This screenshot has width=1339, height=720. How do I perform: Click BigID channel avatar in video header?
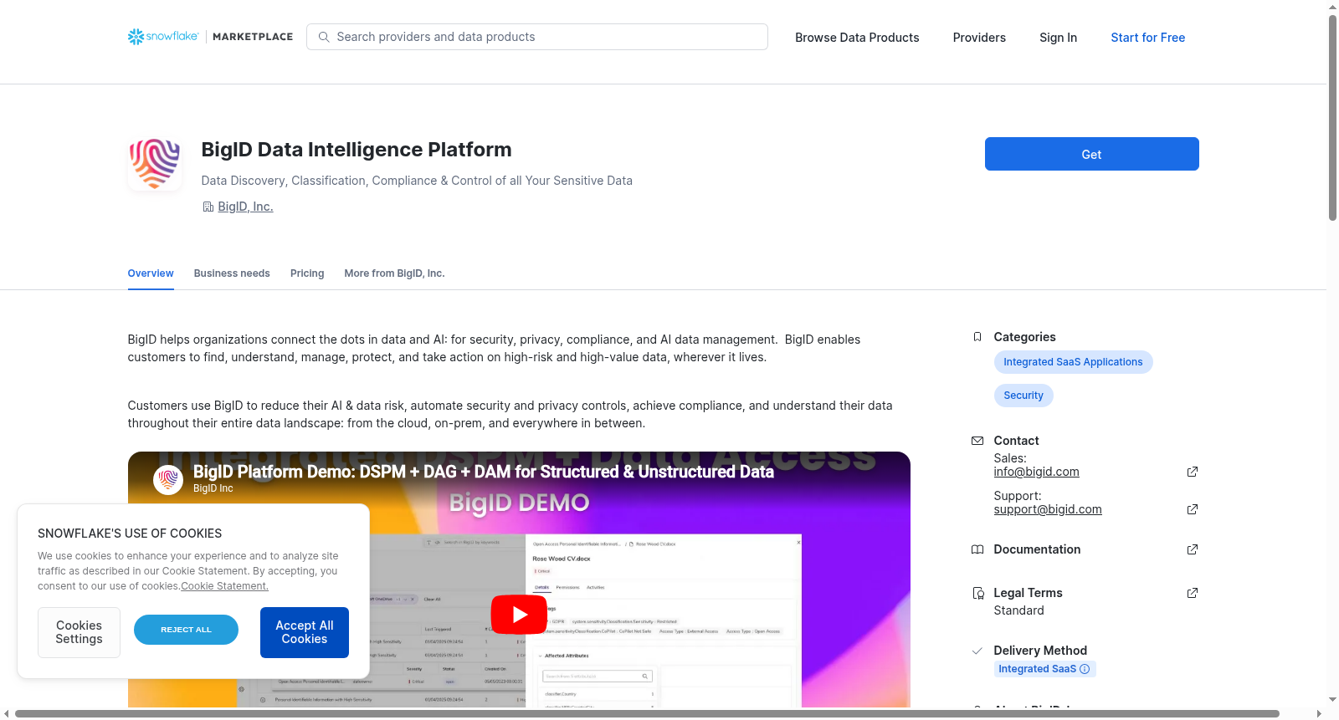(168, 479)
